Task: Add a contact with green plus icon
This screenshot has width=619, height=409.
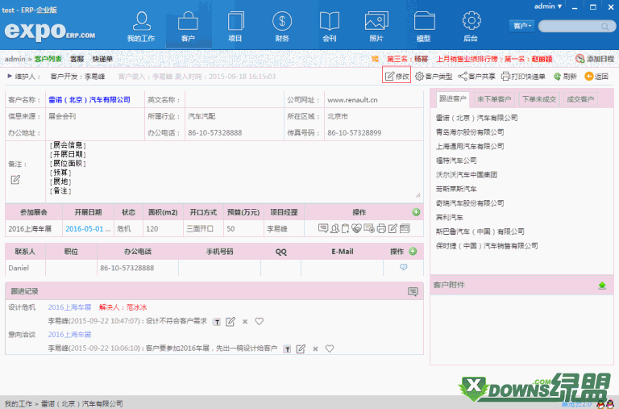Action: [x=413, y=252]
